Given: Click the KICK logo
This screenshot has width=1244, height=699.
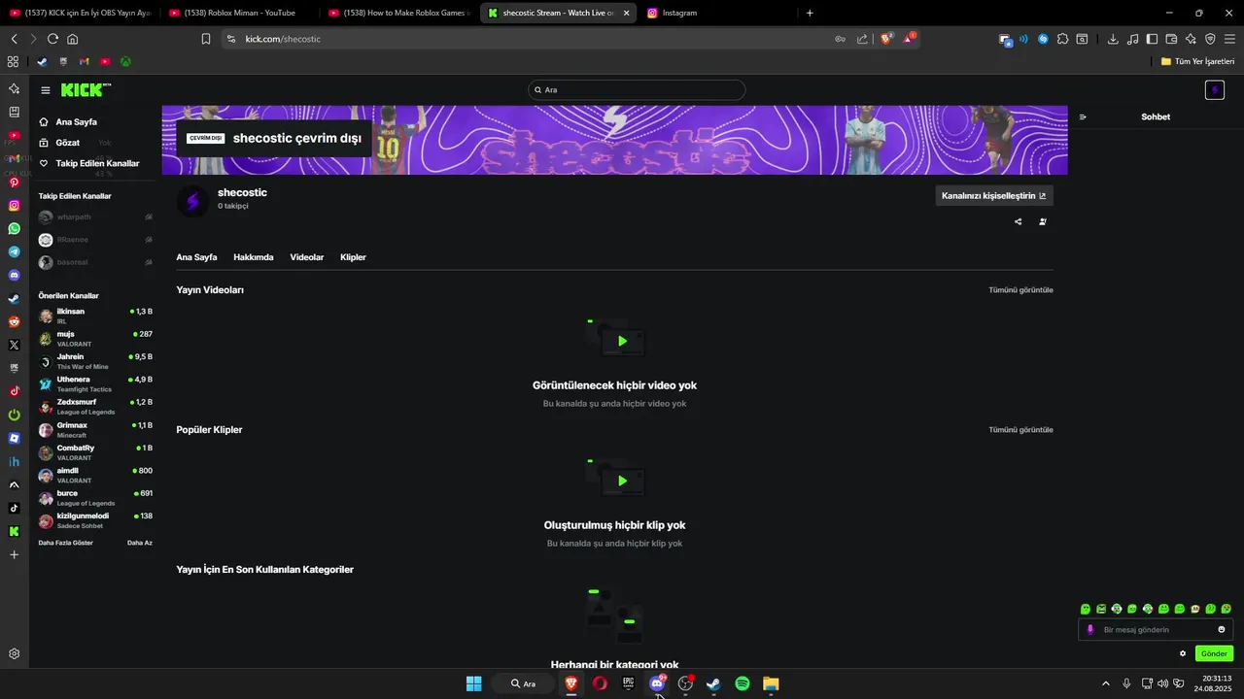Looking at the screenshot, I should point(86,89).
